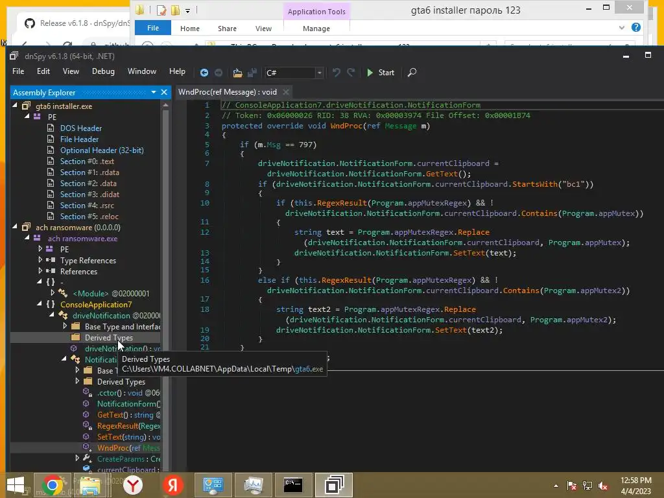
Task: Select GetText() : string method
Action: click(128, 415)
